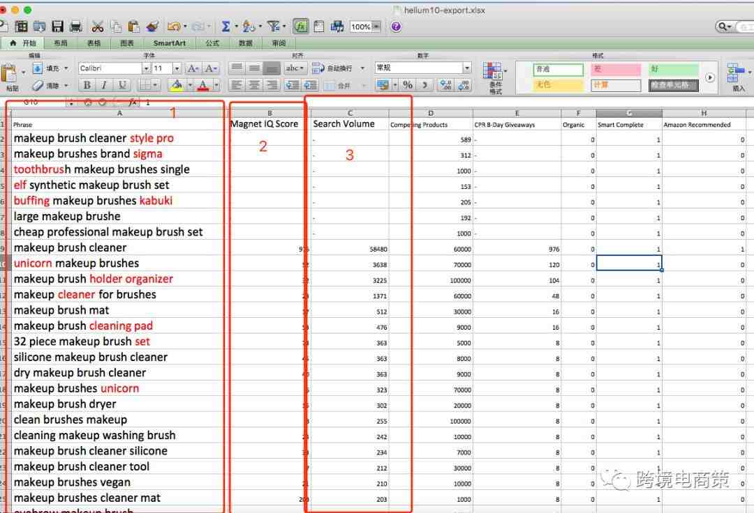Click the Cut scissors icon

(98, 26)
